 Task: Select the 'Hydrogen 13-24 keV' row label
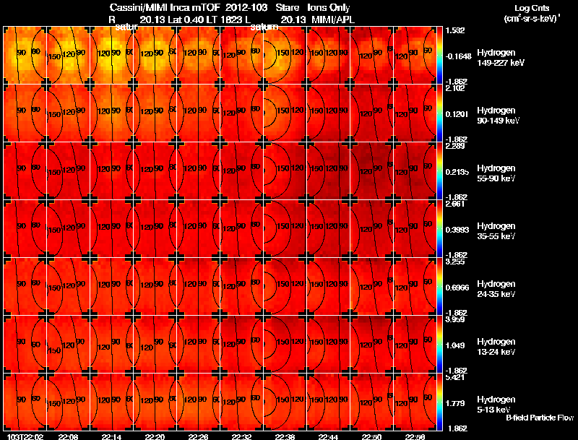tap(496, 347)
